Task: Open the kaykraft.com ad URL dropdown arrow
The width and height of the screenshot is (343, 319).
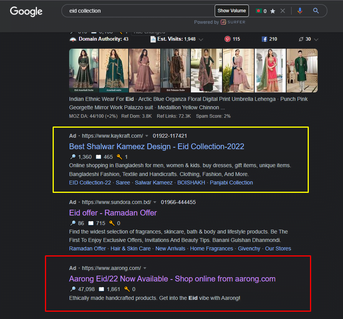Action: 147,136
